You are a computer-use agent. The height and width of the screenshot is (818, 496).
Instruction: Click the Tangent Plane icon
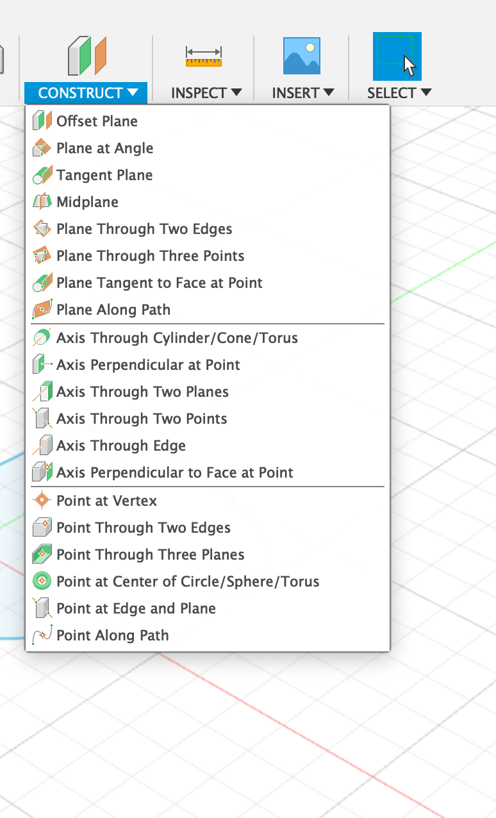[x=42, y=174]
